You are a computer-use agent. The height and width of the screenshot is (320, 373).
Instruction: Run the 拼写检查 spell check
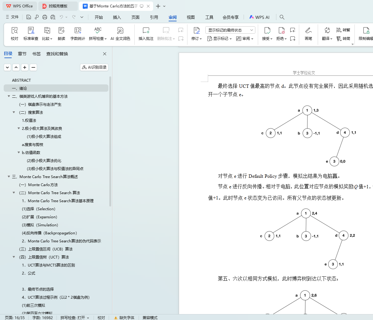click(x=98, y=33)
